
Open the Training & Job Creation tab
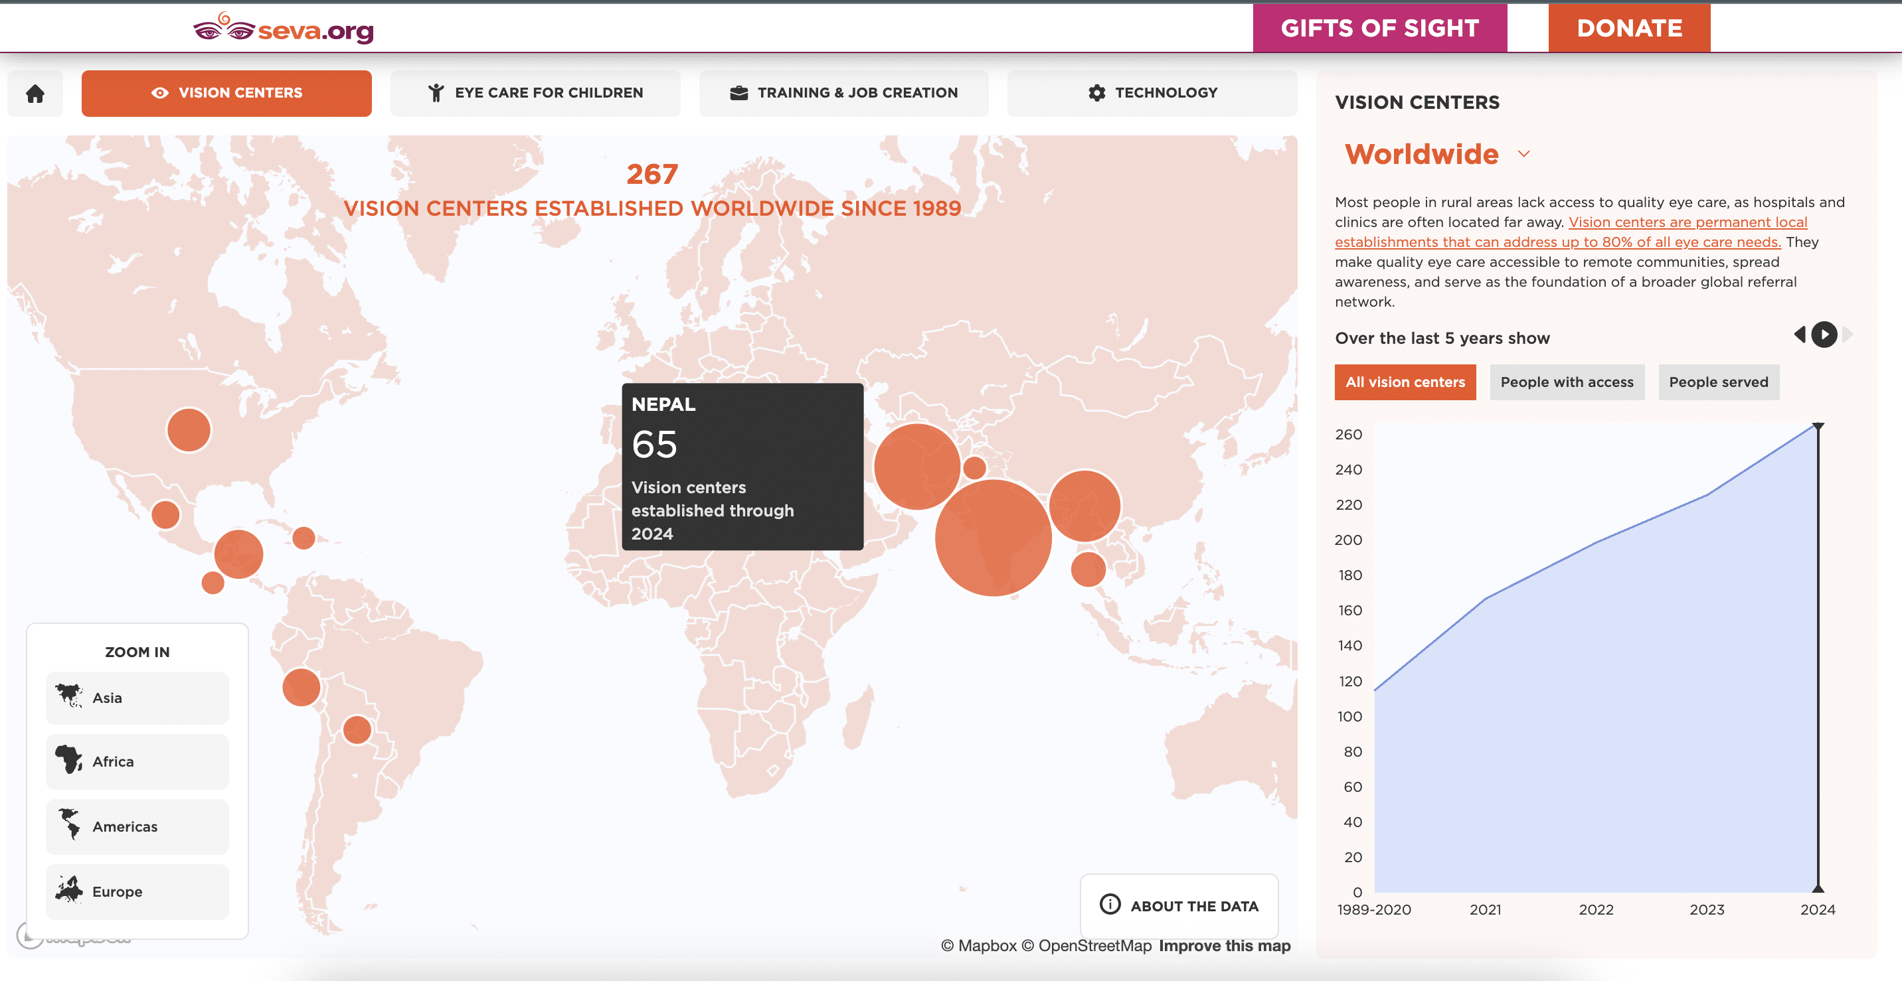pyautogui.click(x=843, y=93)
